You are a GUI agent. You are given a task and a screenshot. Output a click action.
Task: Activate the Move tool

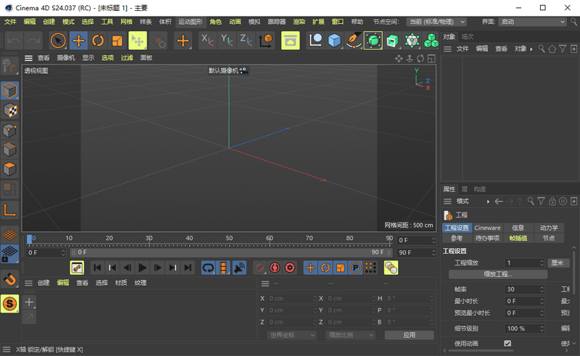78,41
